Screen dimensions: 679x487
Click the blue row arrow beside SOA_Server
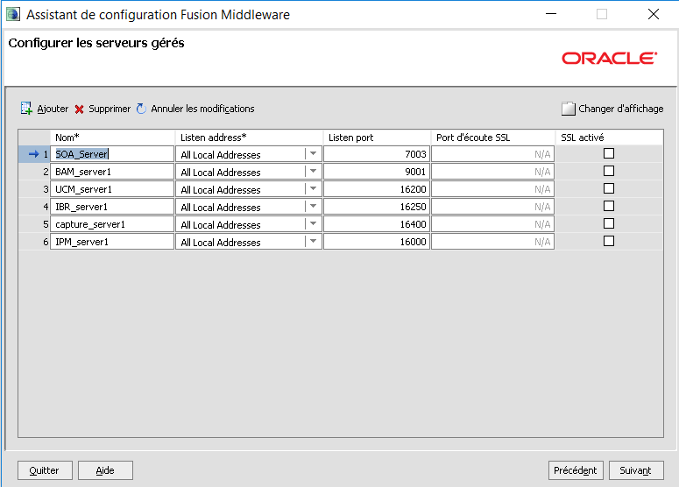click(x=33, y=154)
